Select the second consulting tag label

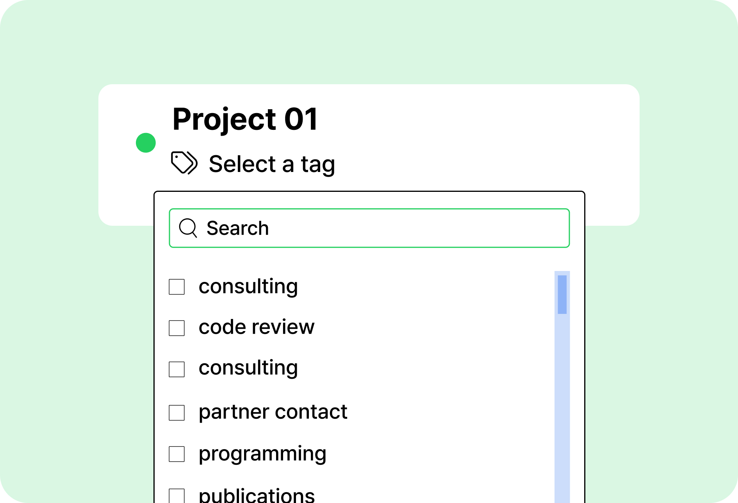[248, 368]
